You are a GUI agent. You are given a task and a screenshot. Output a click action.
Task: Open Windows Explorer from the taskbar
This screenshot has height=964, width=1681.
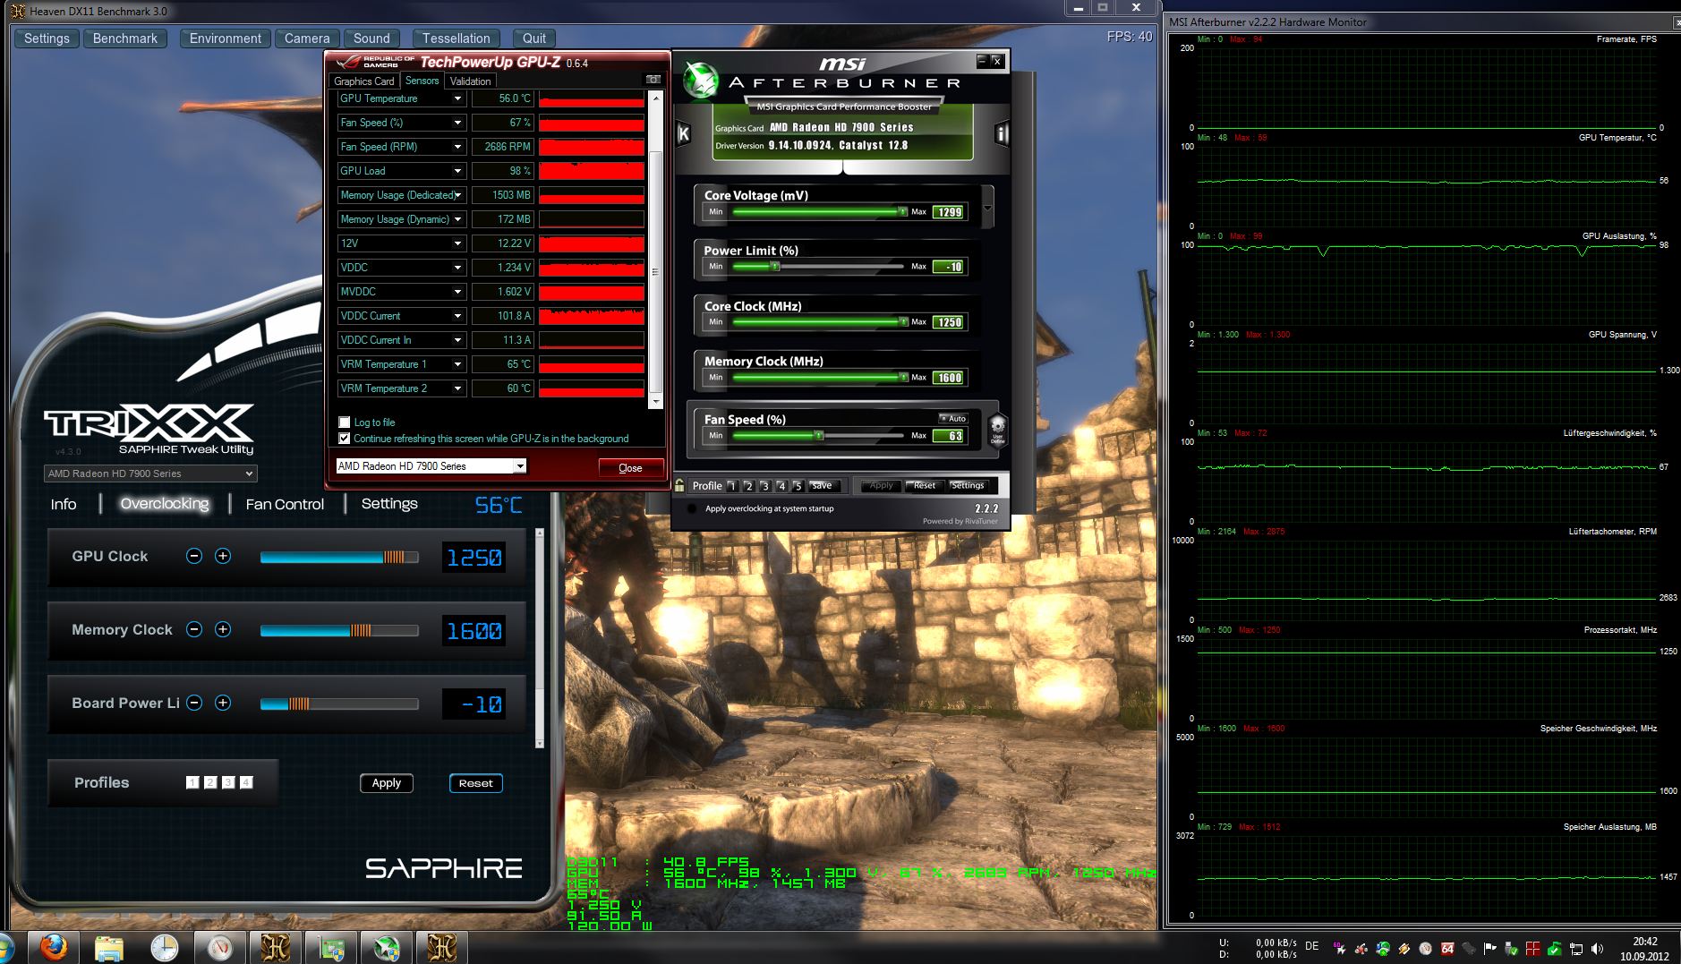point(109,947)
